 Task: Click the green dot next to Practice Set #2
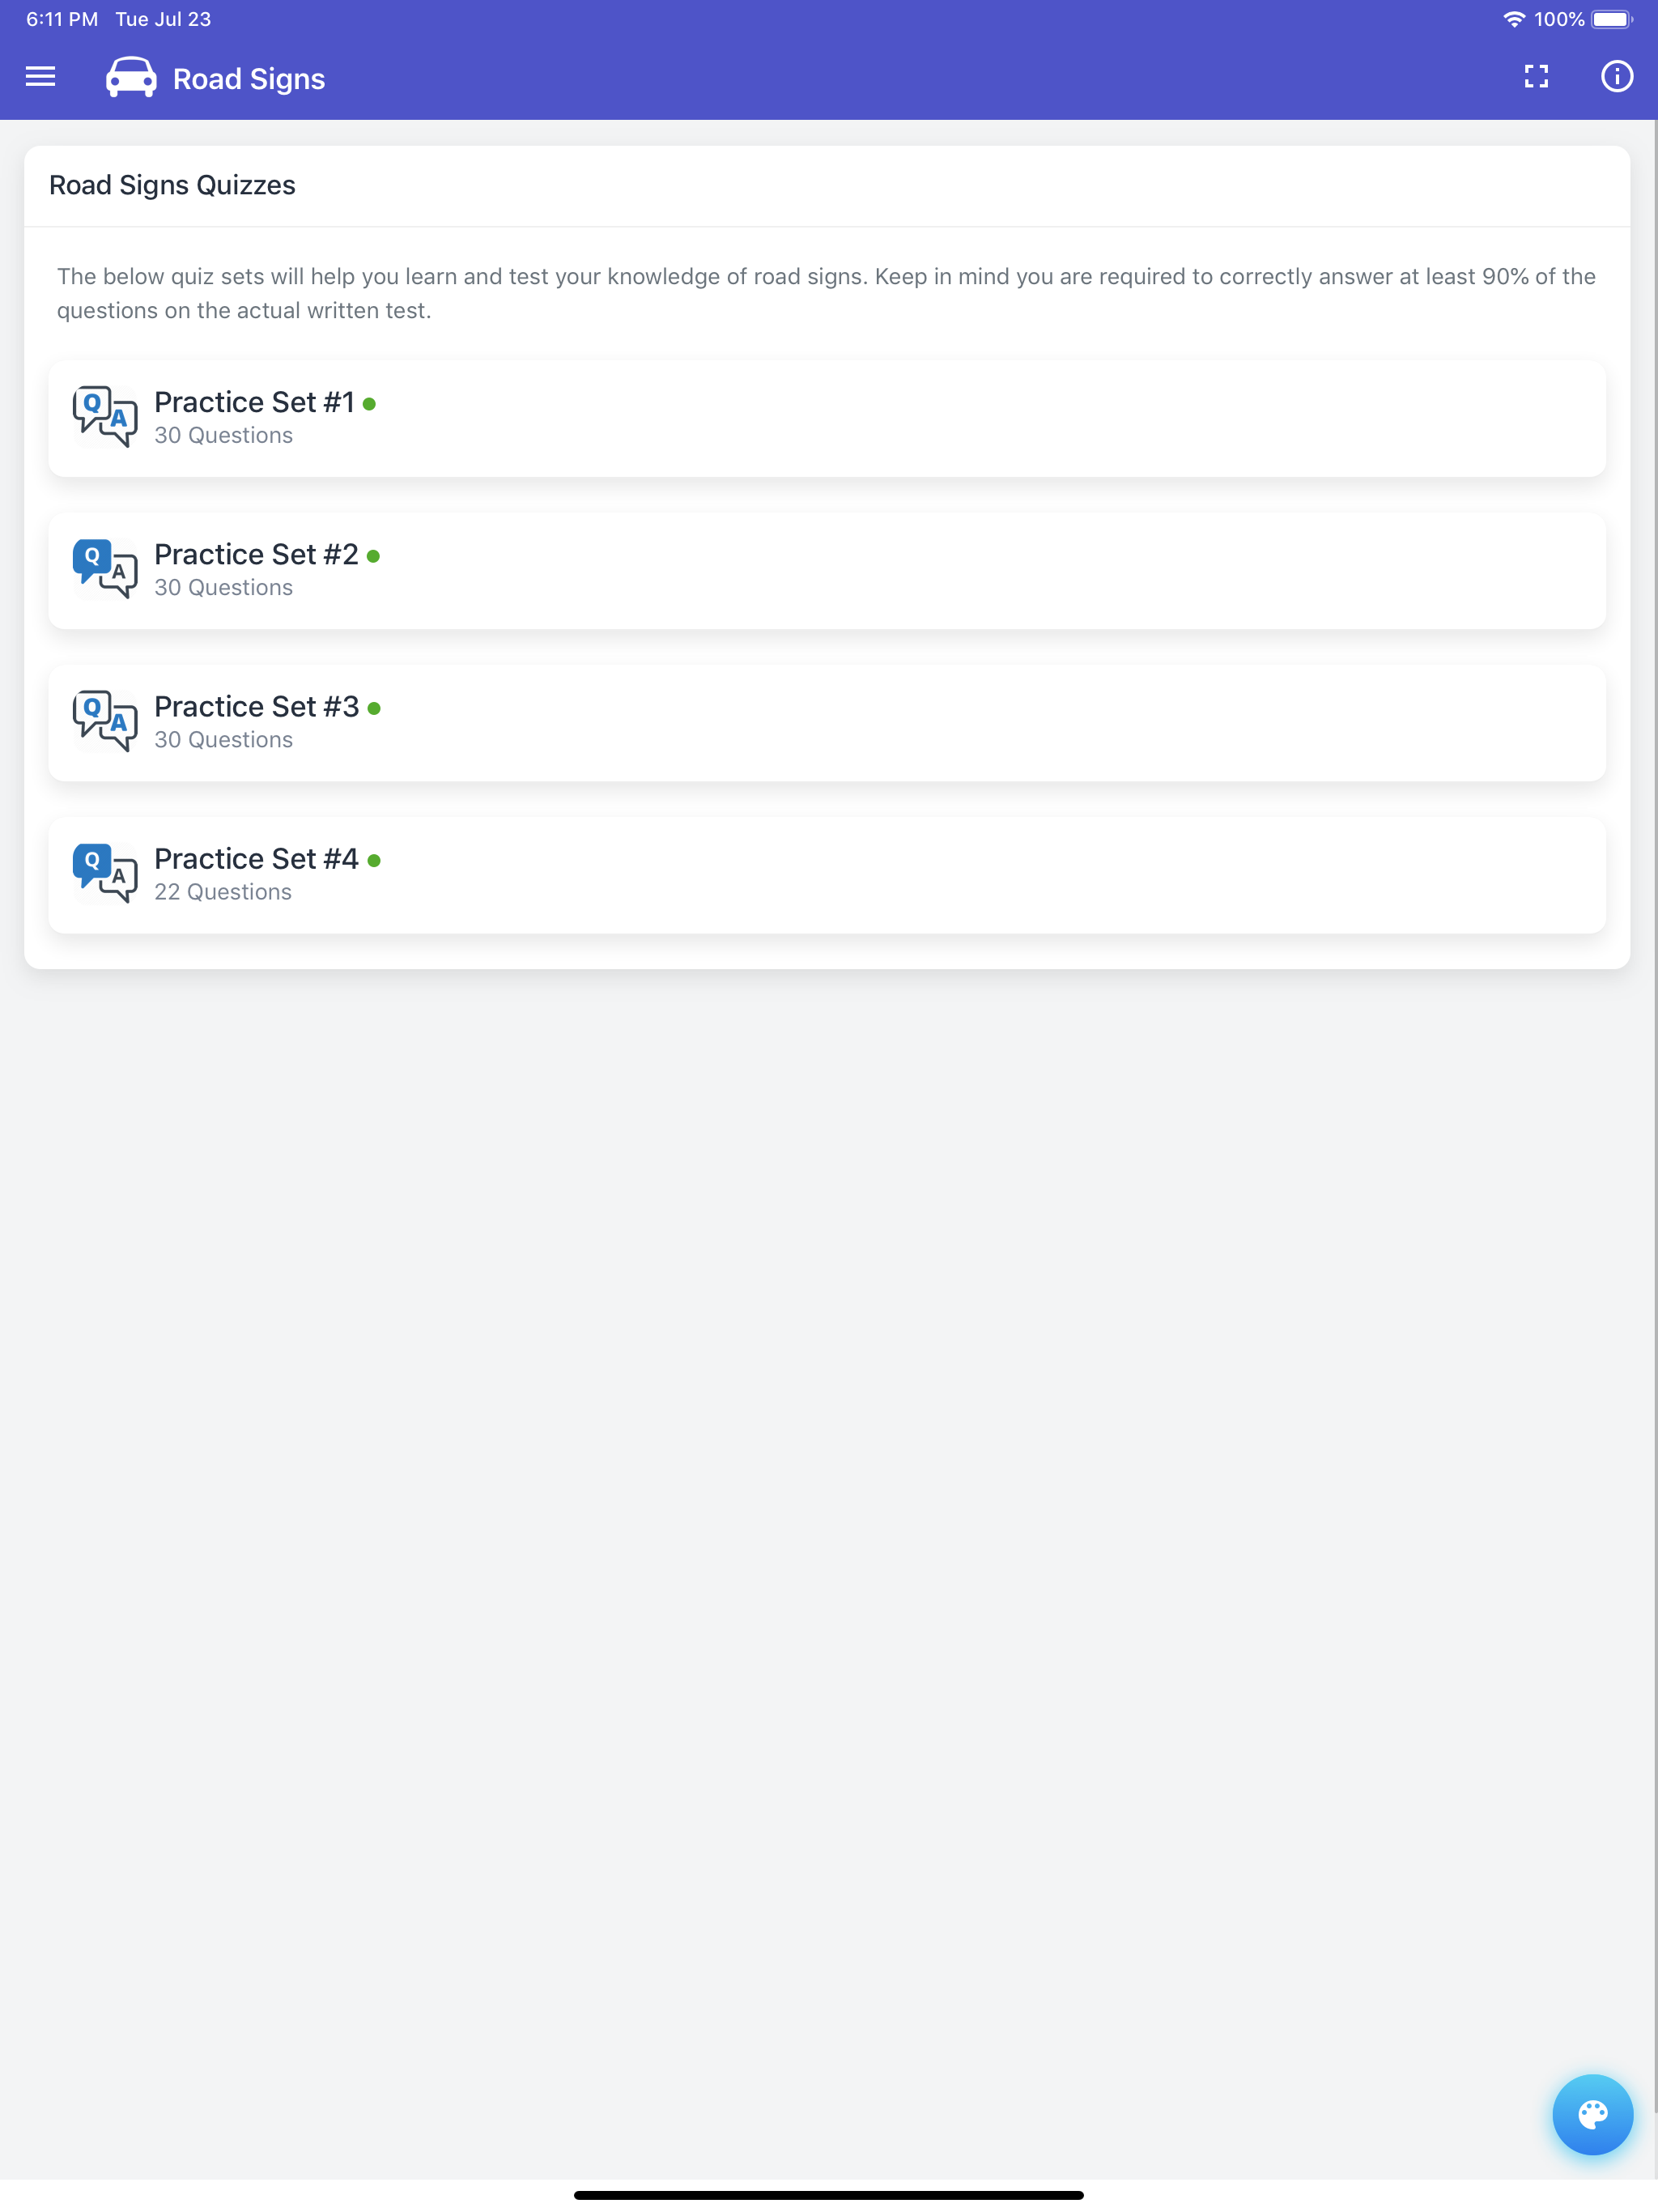(374, 555)
